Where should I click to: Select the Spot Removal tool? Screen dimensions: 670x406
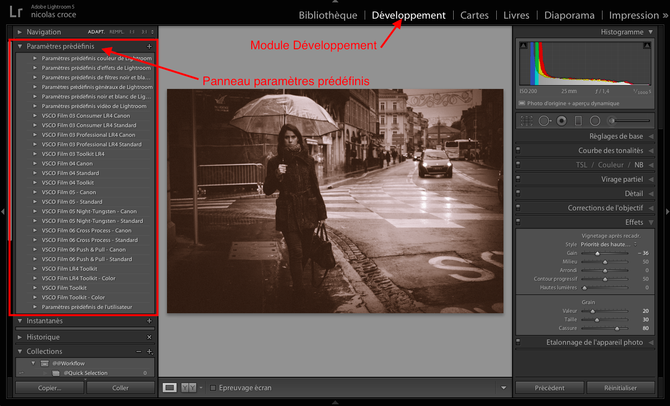point(544,121)
